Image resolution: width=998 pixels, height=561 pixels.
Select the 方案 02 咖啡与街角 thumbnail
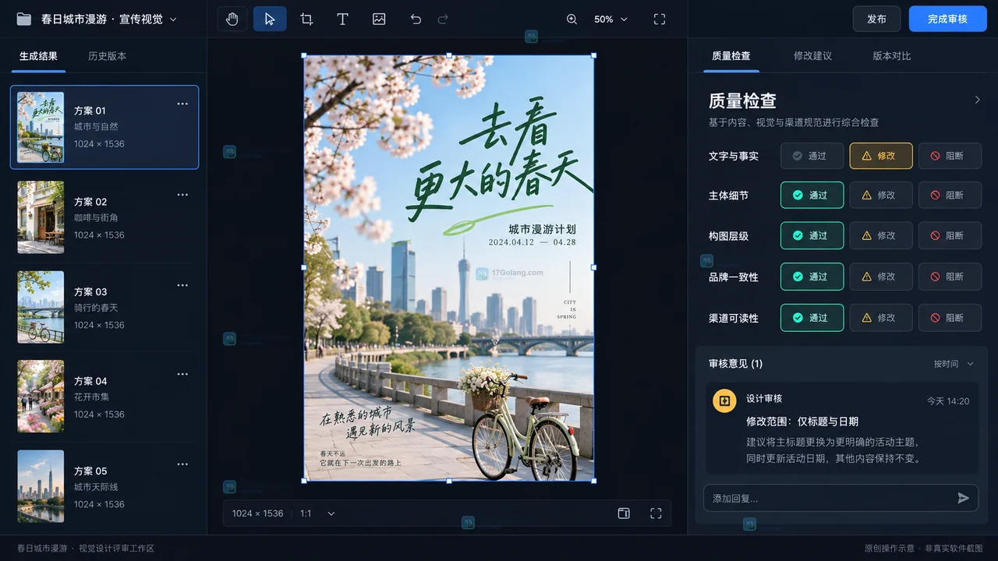(x=41, y=217)
